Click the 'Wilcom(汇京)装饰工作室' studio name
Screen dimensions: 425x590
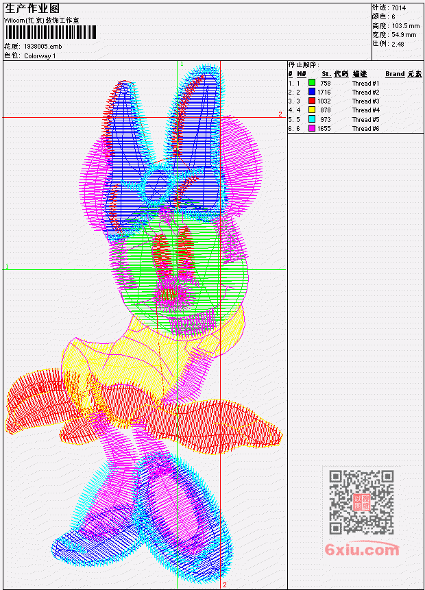pos(42,21)
